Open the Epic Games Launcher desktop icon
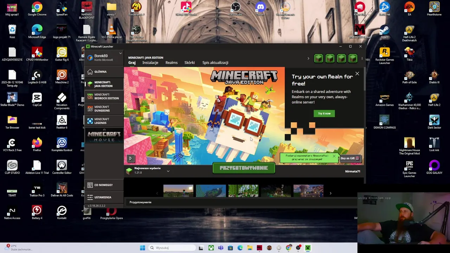Viewport: 450px width, 253px height. tap(409, 169)
